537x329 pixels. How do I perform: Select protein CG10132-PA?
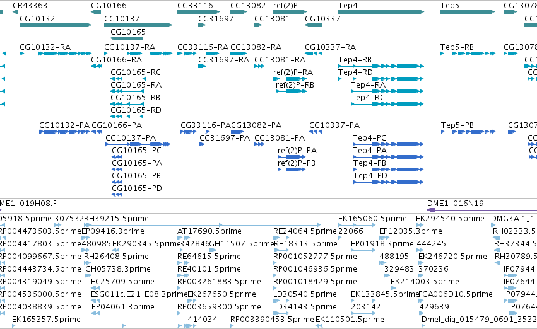coord(64,125)
